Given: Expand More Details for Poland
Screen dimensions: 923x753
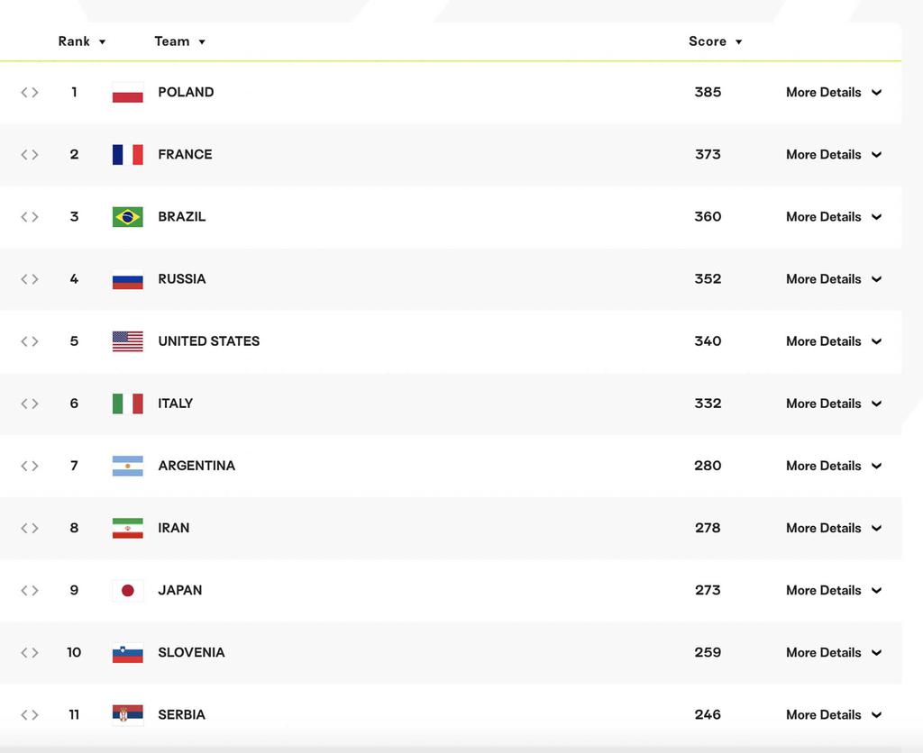Looking at the screenshot, I should [834, 93].
